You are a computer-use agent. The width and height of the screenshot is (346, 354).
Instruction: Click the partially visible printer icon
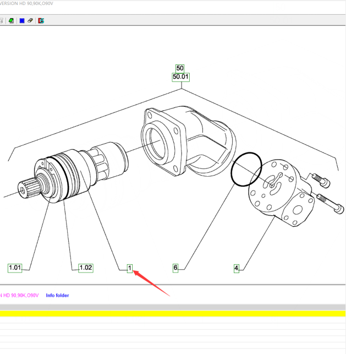(x=2, y=20)
